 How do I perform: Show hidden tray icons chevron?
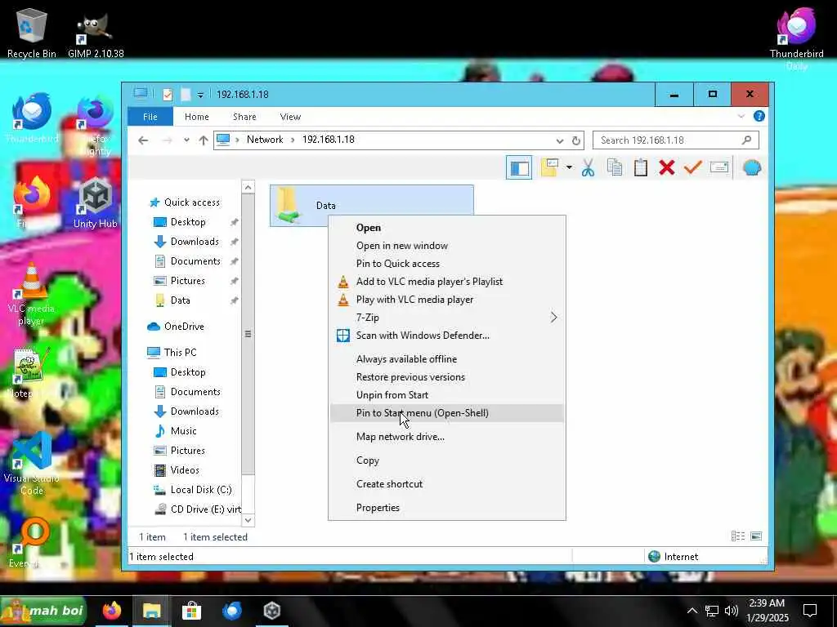pyautogui.click(x=692, y=611)
